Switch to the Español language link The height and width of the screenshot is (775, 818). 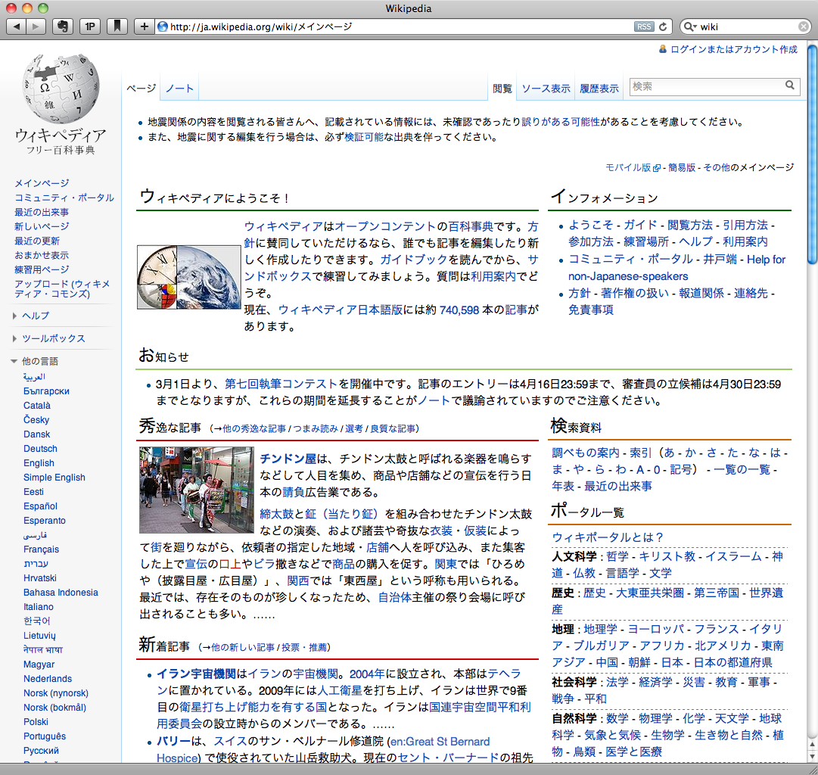point(40,506)
